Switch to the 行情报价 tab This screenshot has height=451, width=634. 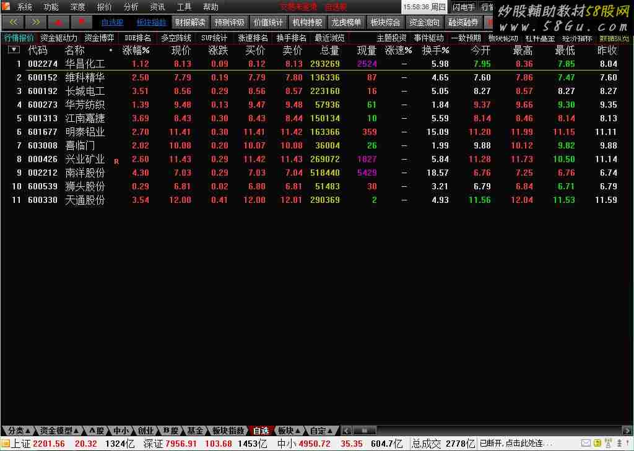(x=19, y=38)
